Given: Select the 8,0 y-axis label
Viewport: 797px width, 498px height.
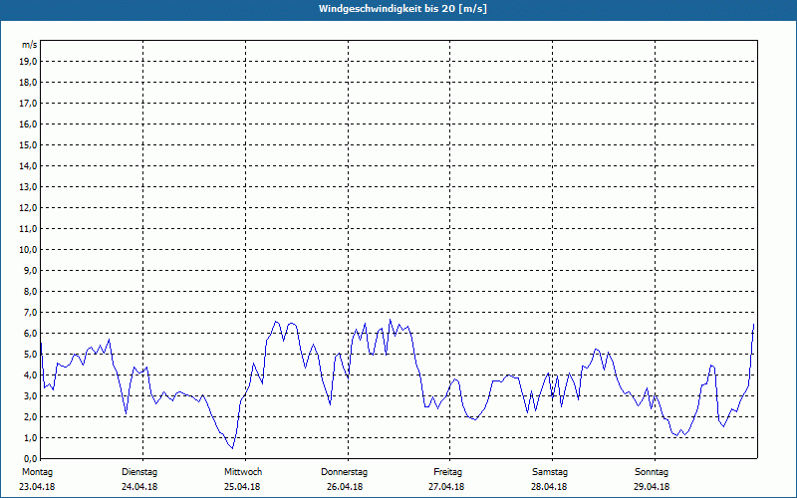Looking at the screenshot, I should (x=30, y=291).
